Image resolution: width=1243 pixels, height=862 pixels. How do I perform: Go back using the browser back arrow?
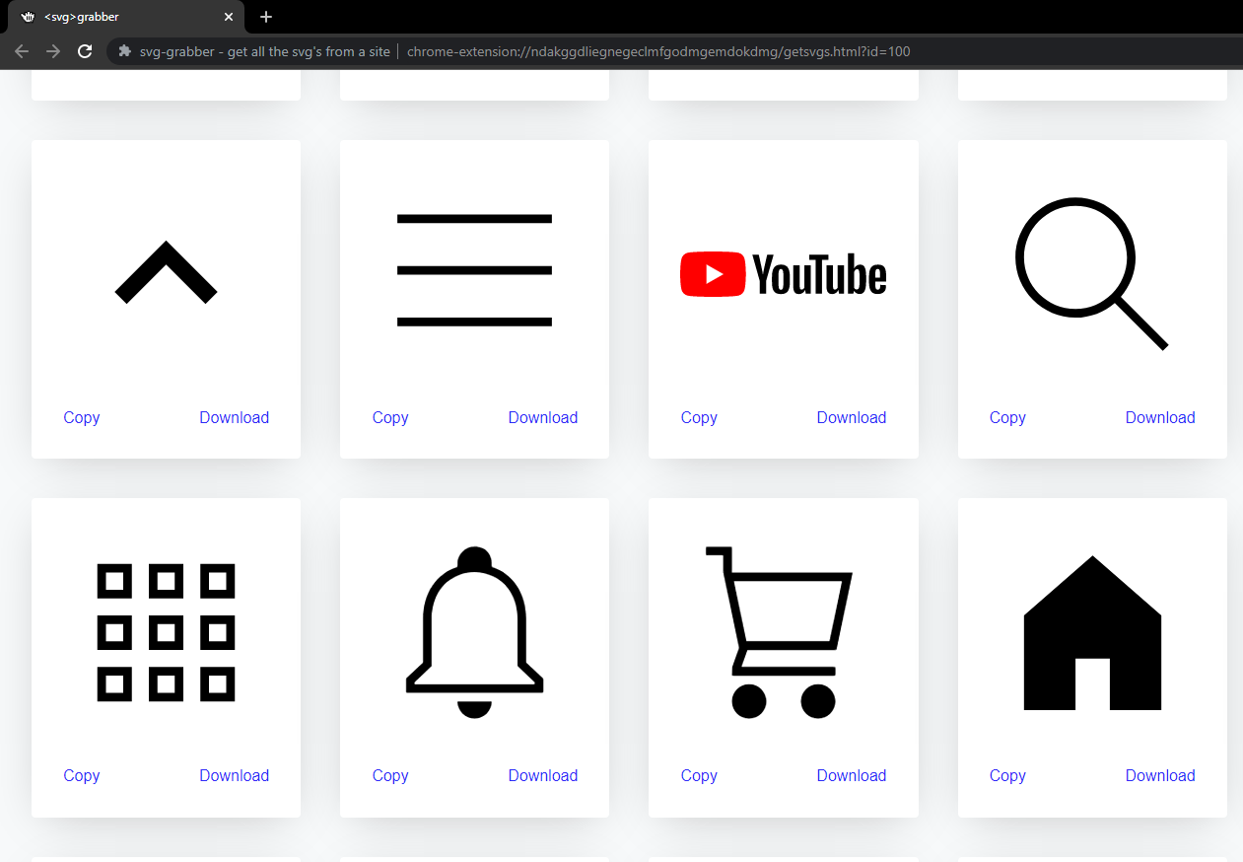(22, 51)
